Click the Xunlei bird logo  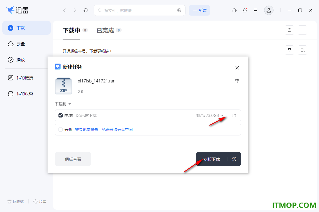11,10
